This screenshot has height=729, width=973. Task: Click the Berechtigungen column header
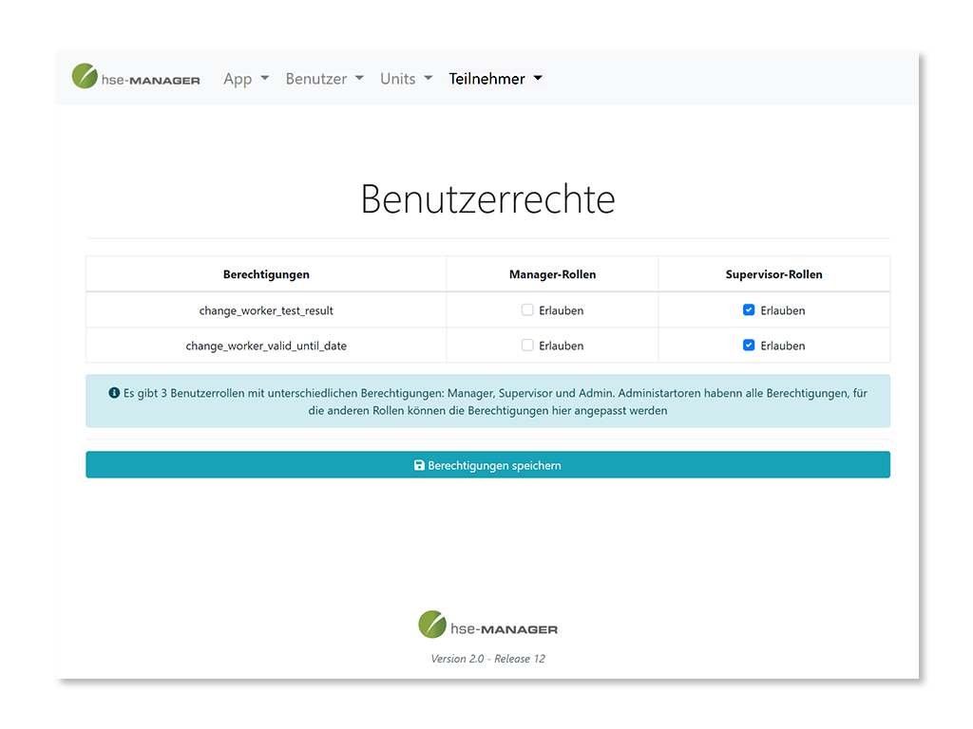(x=266, y=274)
